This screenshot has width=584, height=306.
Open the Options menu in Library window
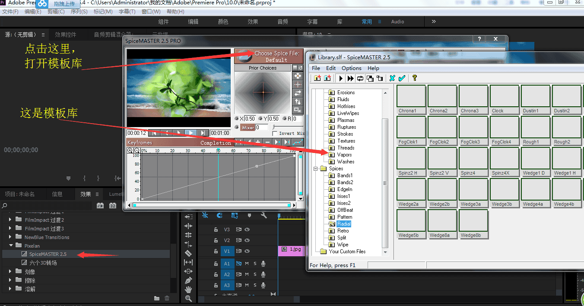click(351, 68)
